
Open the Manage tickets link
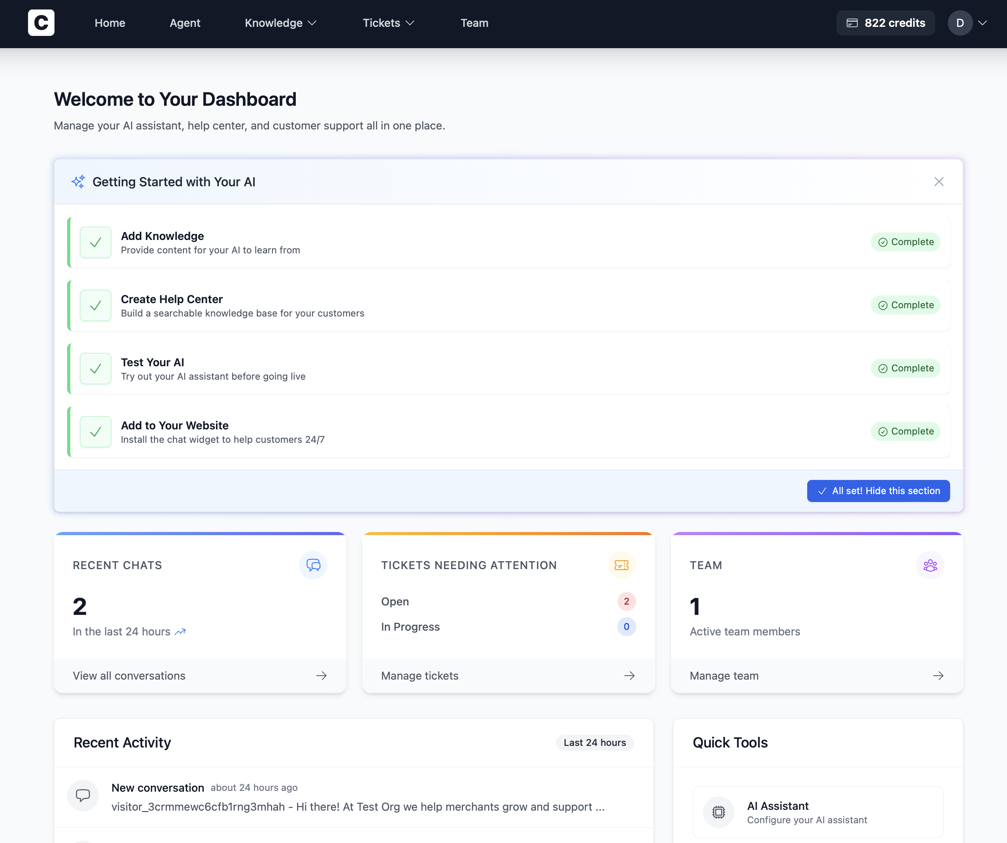pyautogui.click(x=419, y=675)
